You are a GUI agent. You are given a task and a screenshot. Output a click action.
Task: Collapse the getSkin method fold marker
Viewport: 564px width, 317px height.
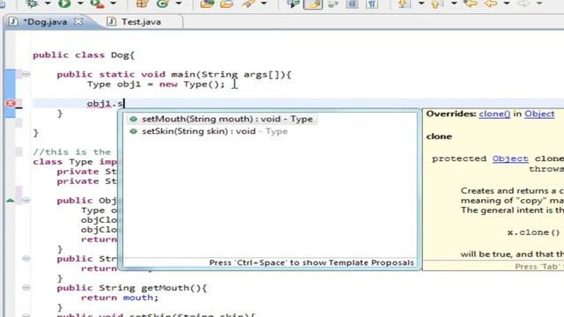26,259
